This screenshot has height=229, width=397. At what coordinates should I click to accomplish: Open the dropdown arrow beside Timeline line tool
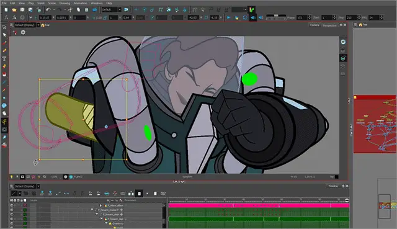(19, 194)
